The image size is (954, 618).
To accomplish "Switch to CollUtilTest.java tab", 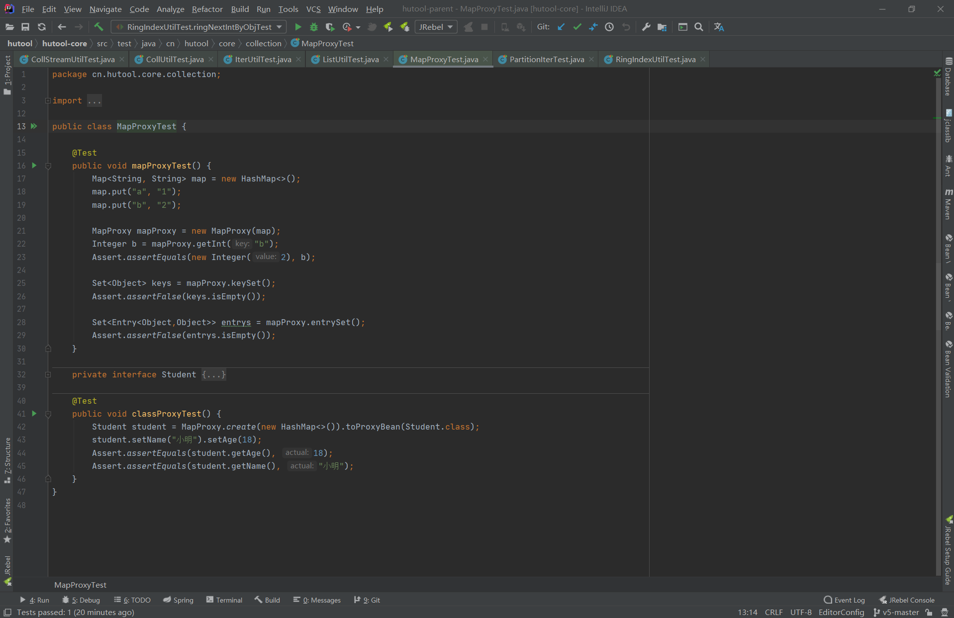I will (x=175, y=59).
